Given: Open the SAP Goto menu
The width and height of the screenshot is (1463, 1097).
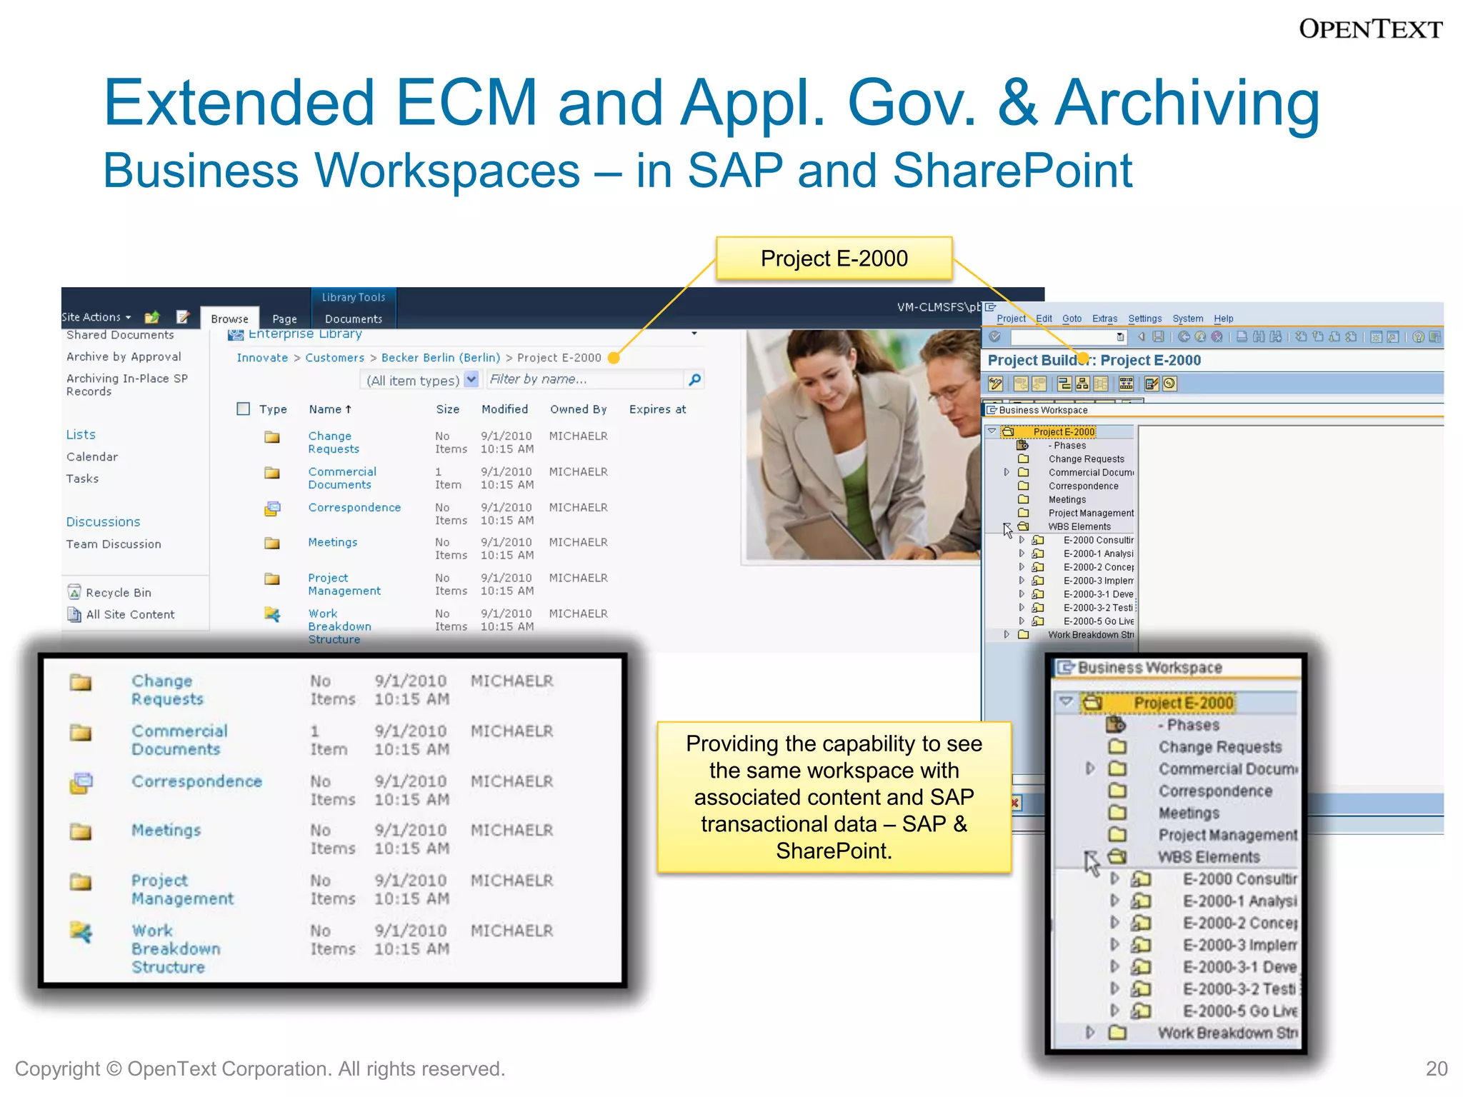Looking at the screenshot, I should click(x=1072, y=319).
